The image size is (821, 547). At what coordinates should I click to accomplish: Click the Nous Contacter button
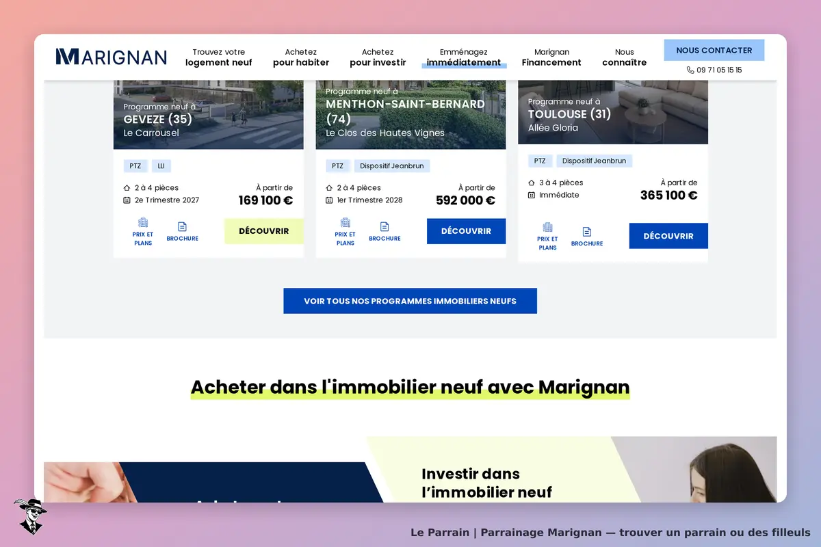pyautogui.click(x=714, y=51)
